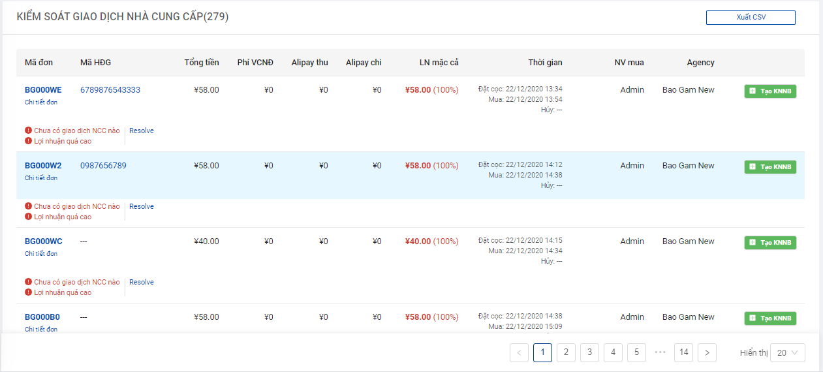Open Mã HĐG link 6789876543333

(x=110, y=90)
